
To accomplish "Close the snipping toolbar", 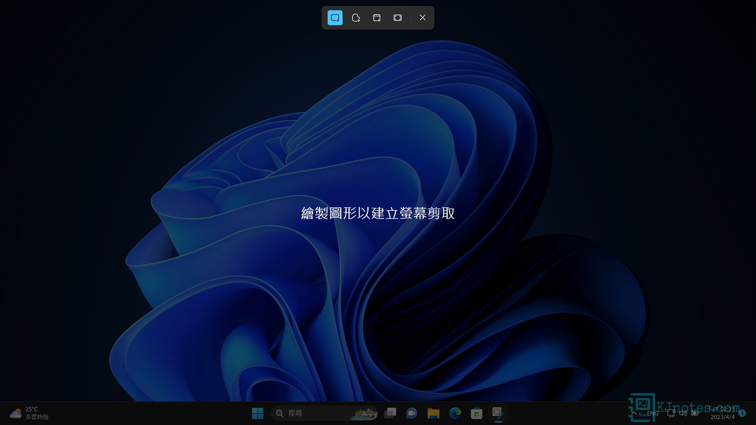I will pos(422,18).
